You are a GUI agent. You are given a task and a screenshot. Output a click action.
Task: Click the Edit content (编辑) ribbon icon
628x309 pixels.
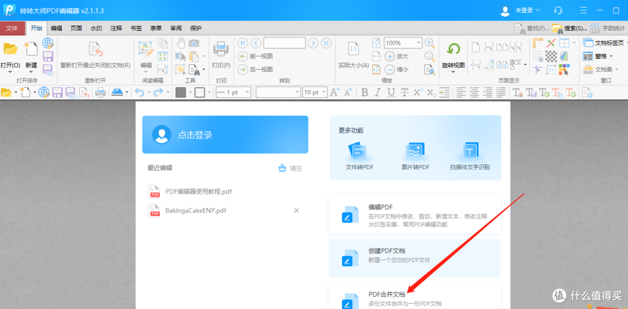coord(146,48)
